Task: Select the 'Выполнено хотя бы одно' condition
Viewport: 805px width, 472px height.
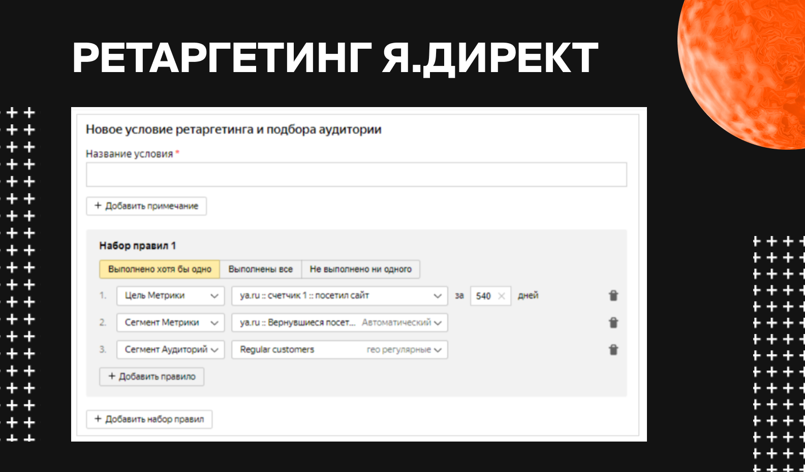Action: coord(160,269)
